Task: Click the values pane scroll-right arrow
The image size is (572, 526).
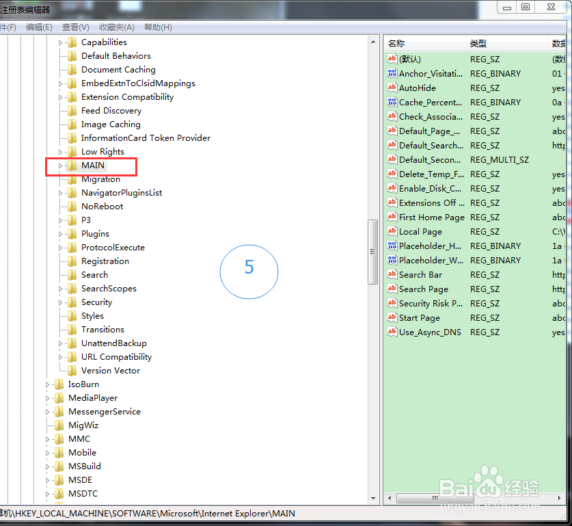Action: coord(560,498)
